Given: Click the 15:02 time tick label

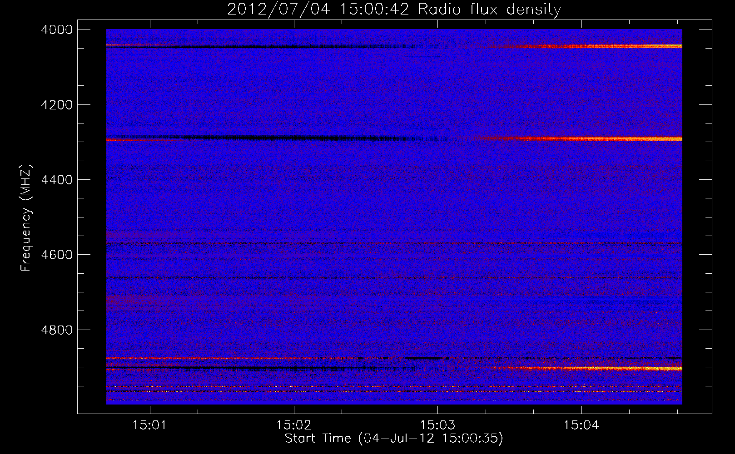Looking at the screenshot, I should (294, 425).
